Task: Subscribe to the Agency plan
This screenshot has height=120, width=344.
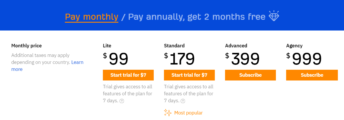Action: pyautogui.click(x=312, y=75)
